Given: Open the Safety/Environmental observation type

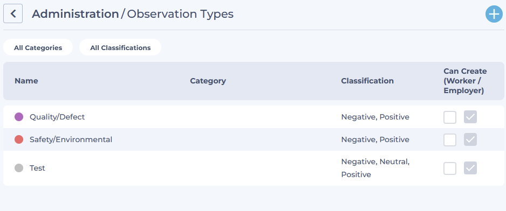Looking at the screenshot, I should point(71,139).
